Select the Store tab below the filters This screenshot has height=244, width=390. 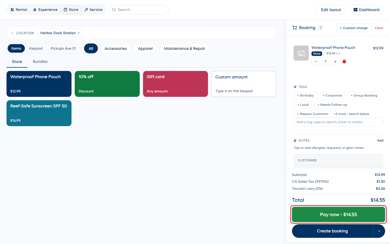click(x=17, y=62)
